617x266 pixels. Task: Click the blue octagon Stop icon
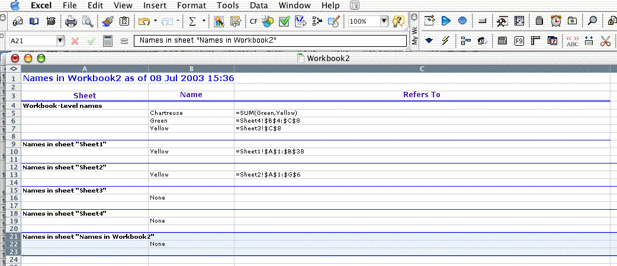pos(463,21)
